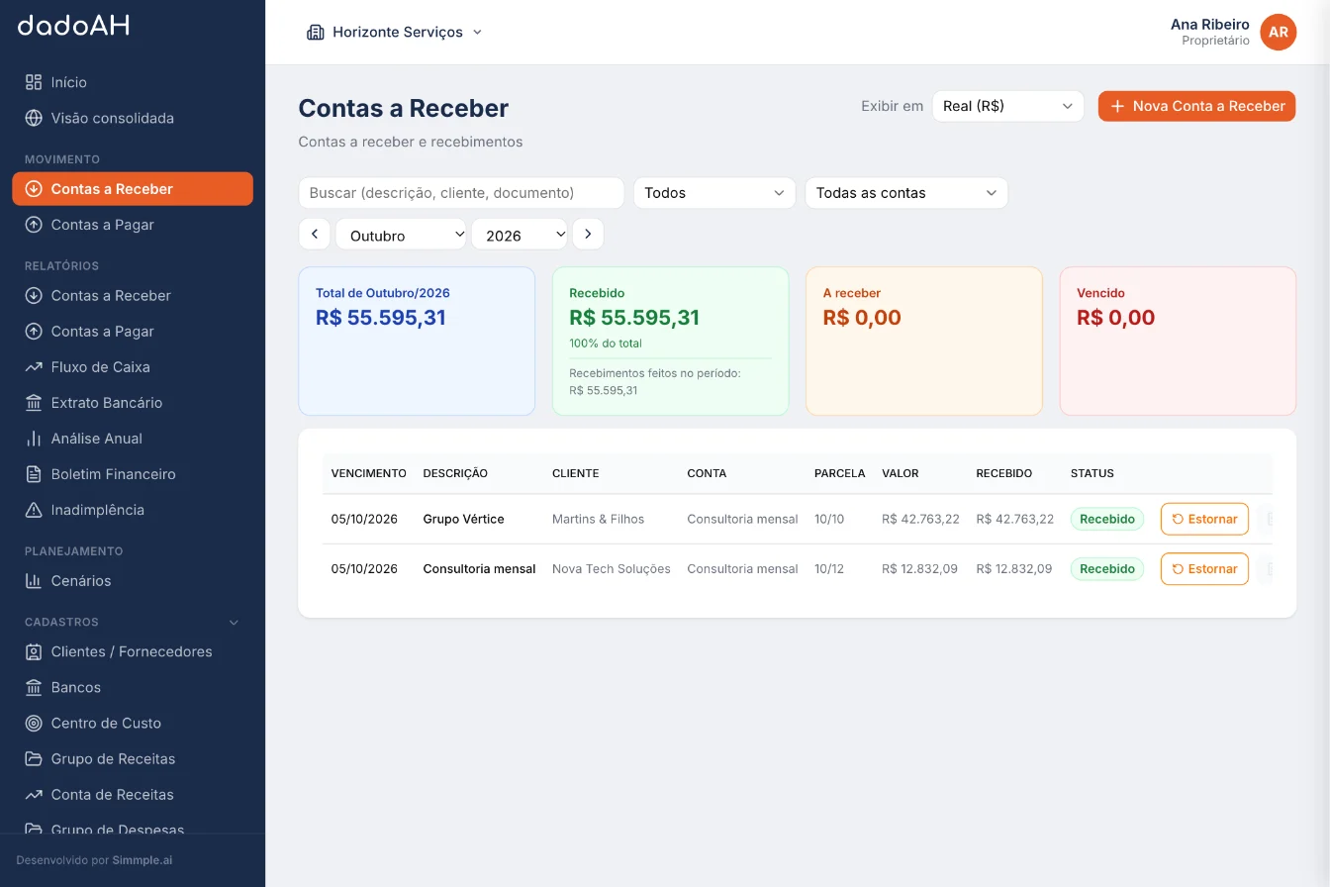Open Contas a Receber report under Relatórios
This screenshot has width=1330, height=887.
click(x=133, y=296)
